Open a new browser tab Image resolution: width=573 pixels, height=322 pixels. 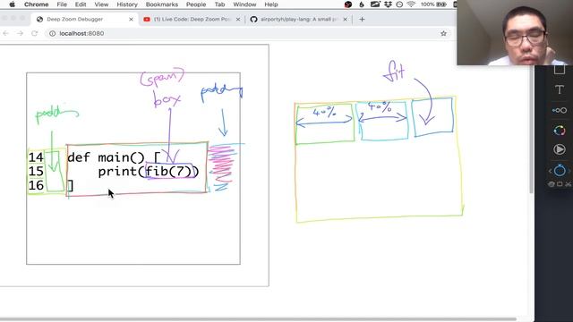click(x=362, y=19)
